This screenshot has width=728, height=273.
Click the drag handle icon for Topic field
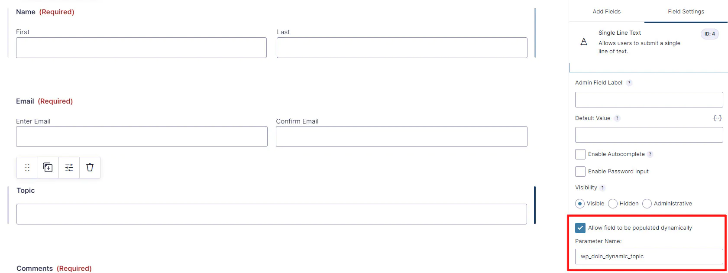pyautogui.click(x=27, y=168)
